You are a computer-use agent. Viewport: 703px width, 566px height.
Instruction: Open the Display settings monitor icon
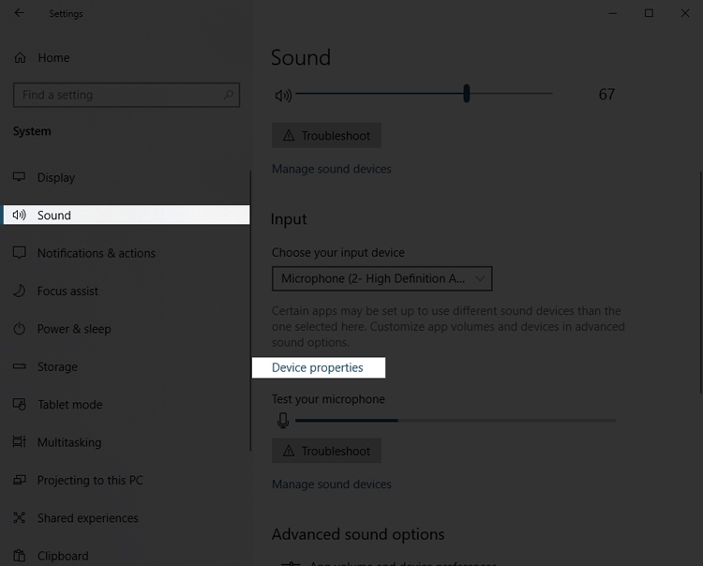pos(20,177)
